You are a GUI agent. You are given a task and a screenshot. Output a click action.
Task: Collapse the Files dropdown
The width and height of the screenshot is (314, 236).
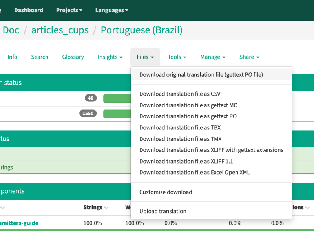145,57
